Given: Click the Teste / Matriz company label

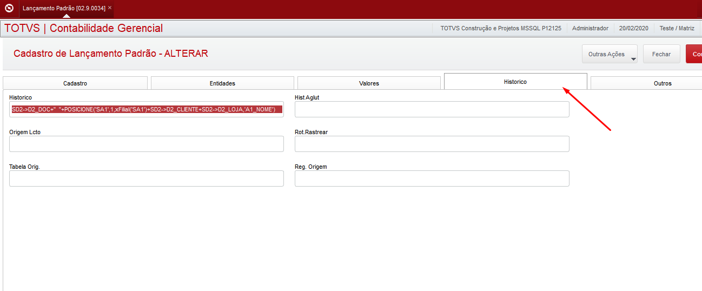Looking at the screenshot, I should (x=677, y=28).
